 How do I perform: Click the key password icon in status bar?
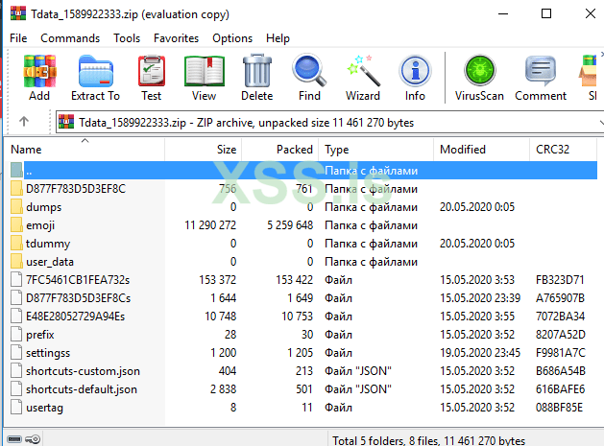coord(33,439)
